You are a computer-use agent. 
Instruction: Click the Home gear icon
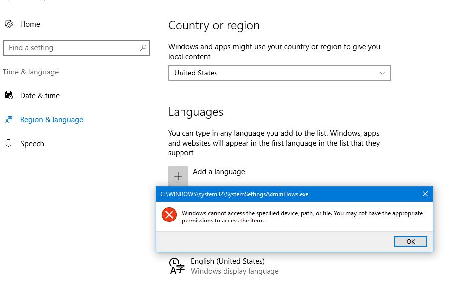tap(8, 24)
